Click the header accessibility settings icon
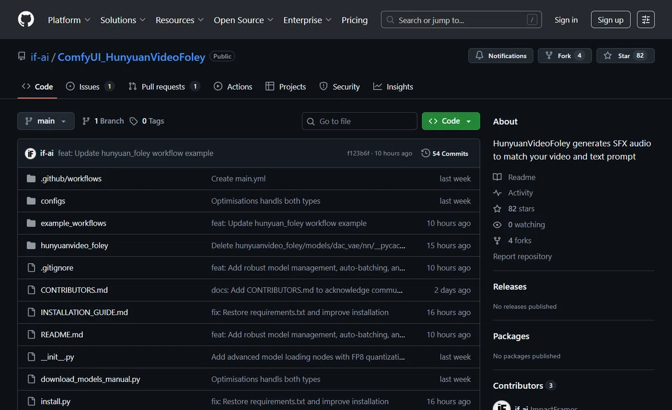Screen dimensions: 672x410 [646, 20]
